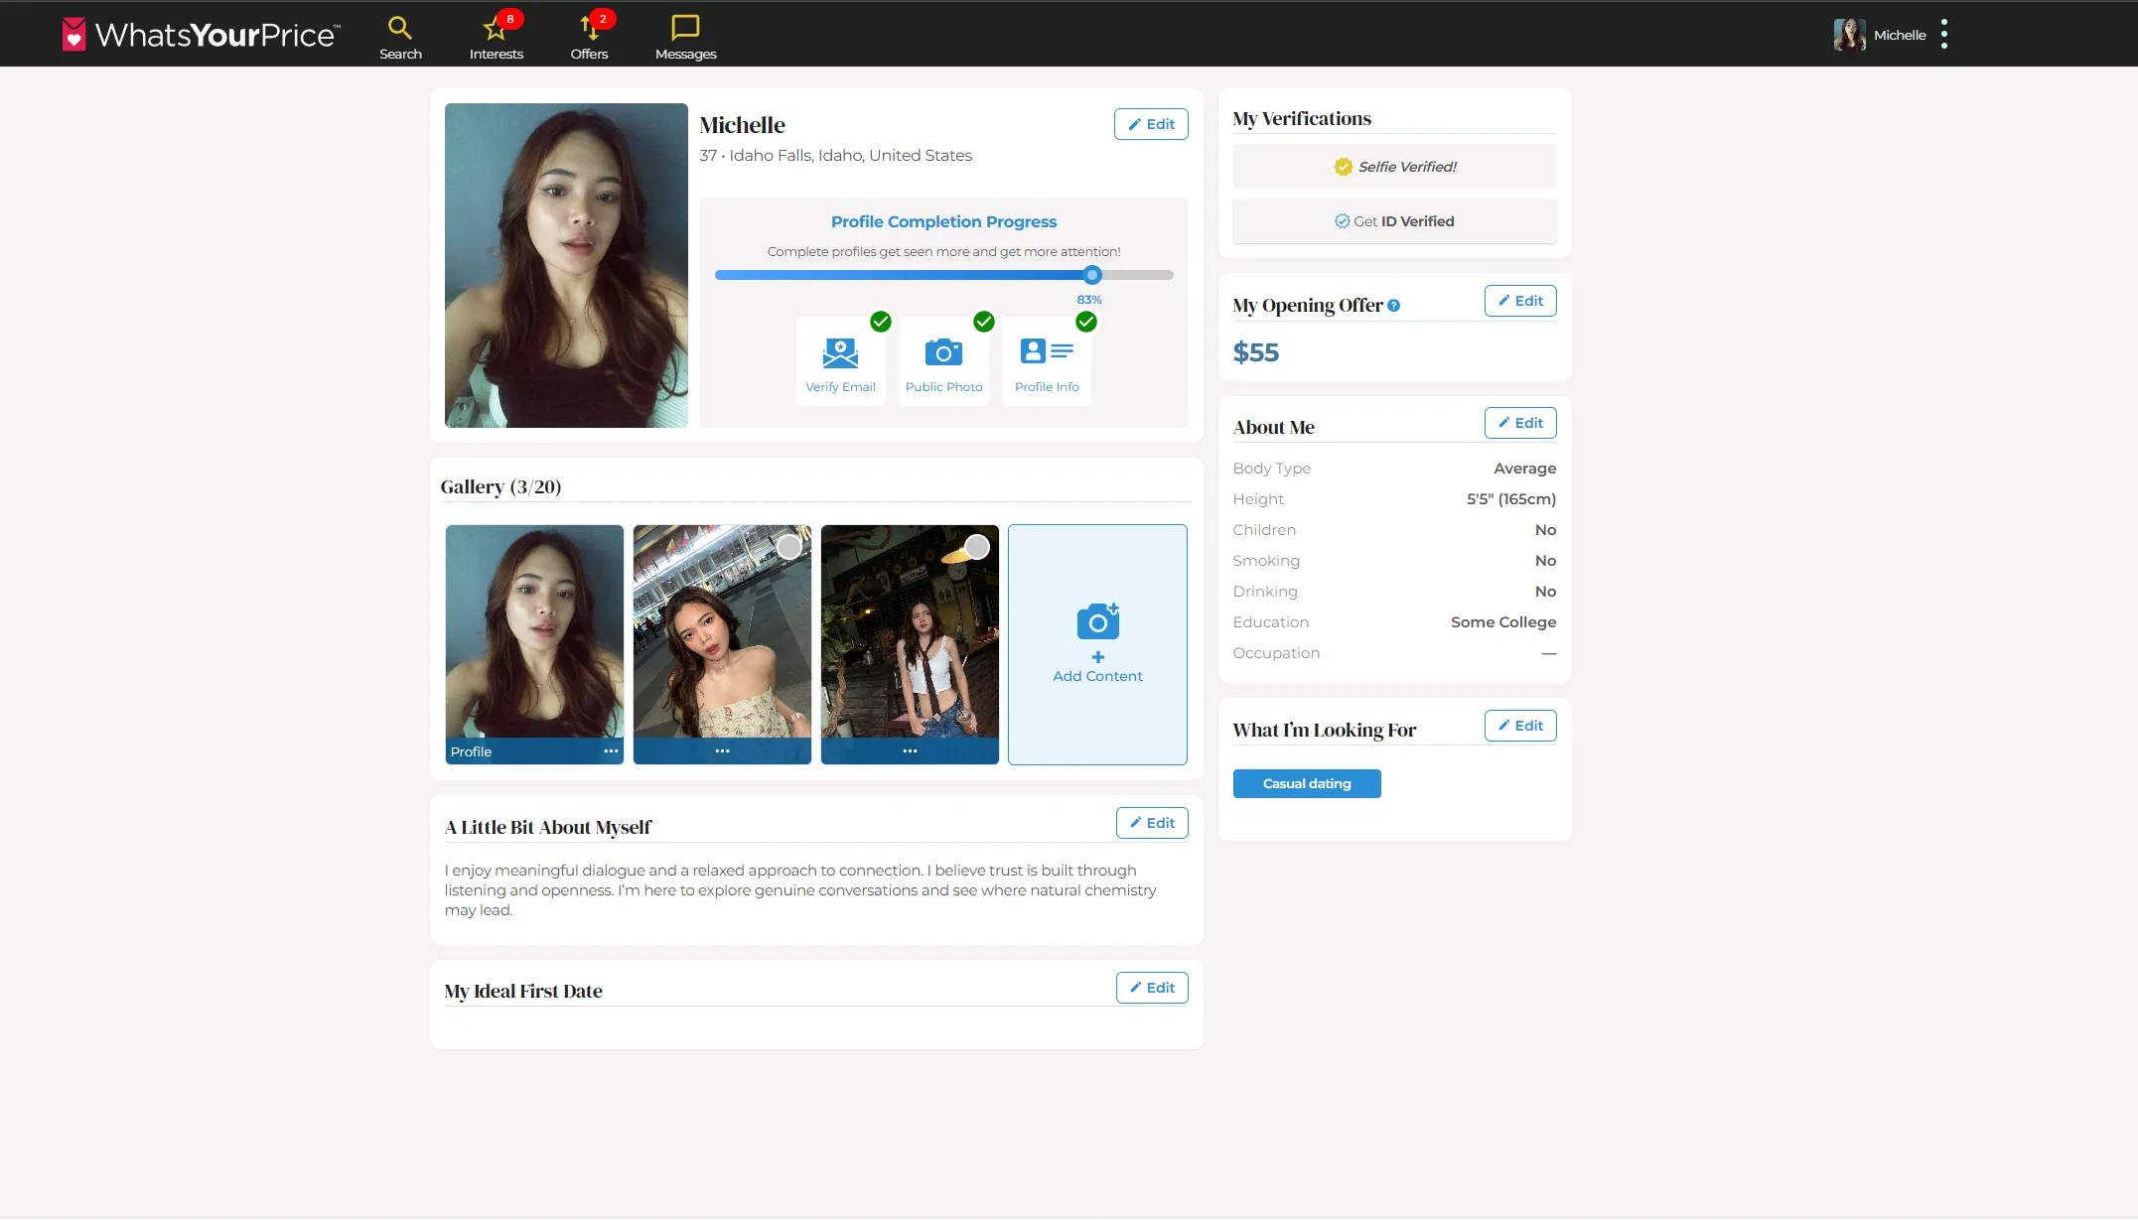Toggle selection circle on second gallery photo

[x=788, y=547]
